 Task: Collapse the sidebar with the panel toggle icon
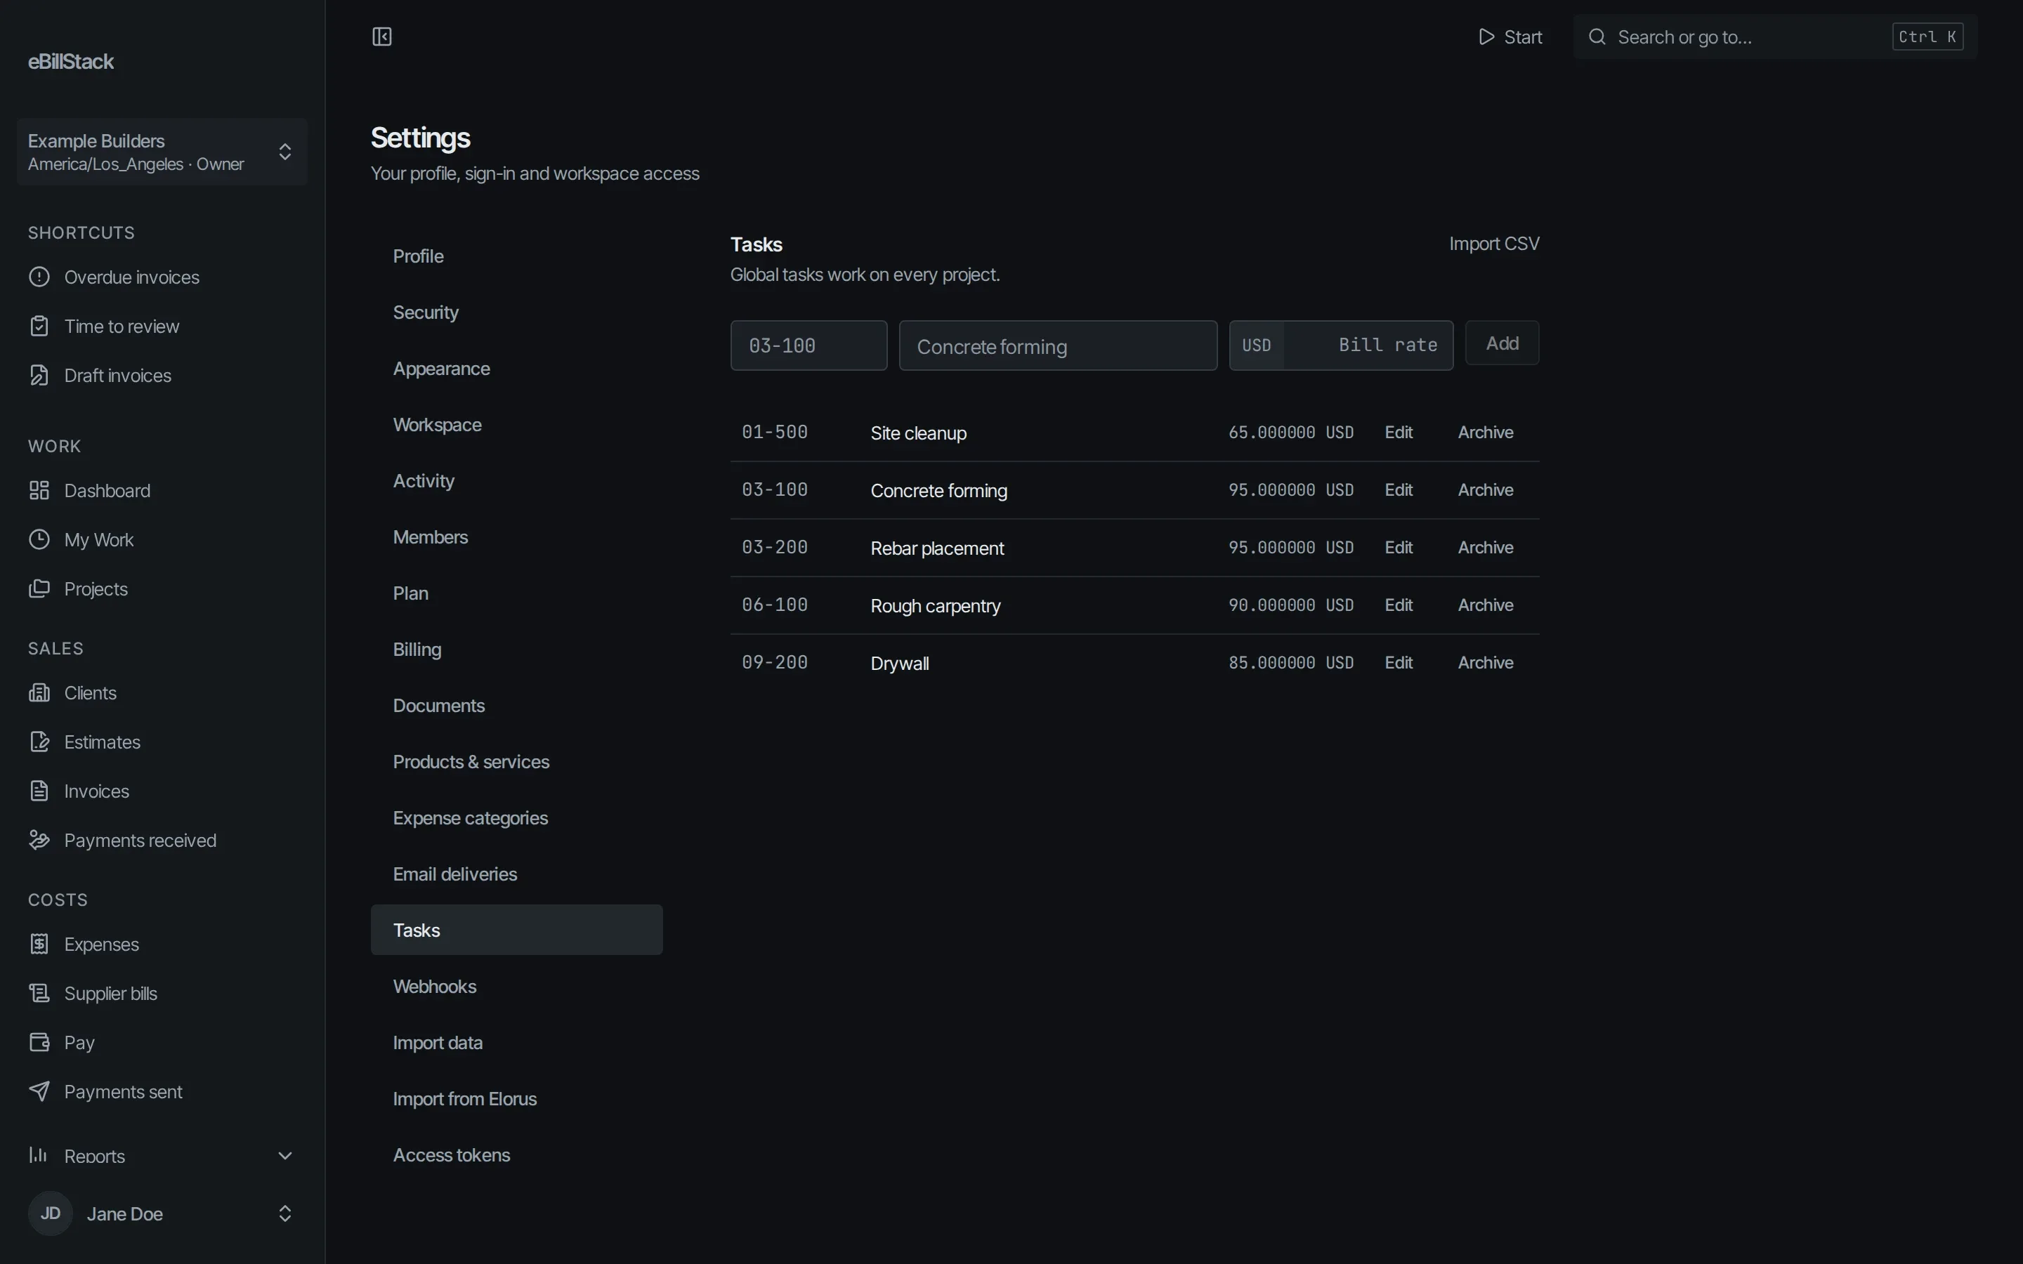point(382,37)
